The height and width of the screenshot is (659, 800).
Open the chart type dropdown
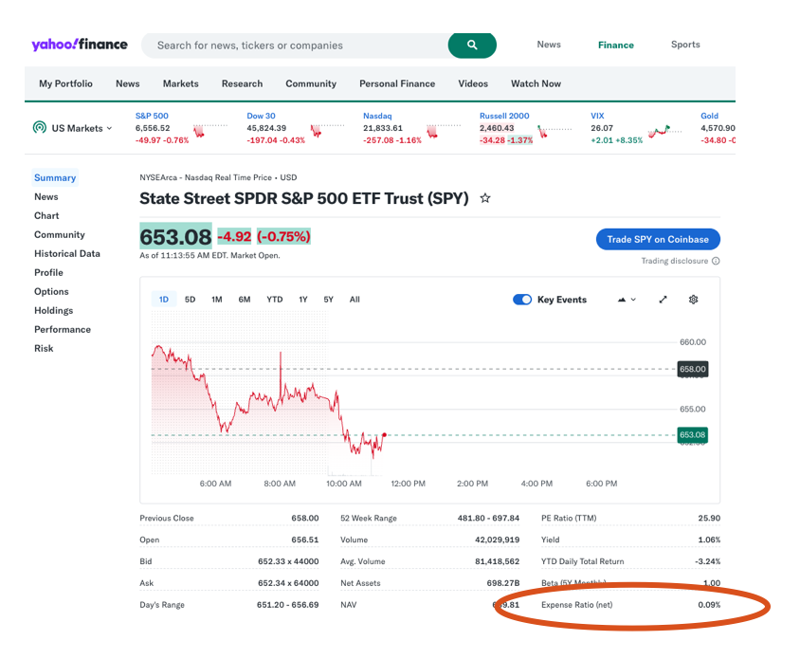pos(627,300)
